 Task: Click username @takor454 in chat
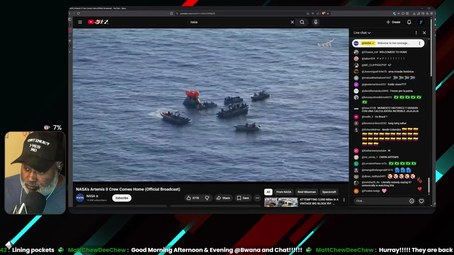pyautogui.click(x=368, y=58)
